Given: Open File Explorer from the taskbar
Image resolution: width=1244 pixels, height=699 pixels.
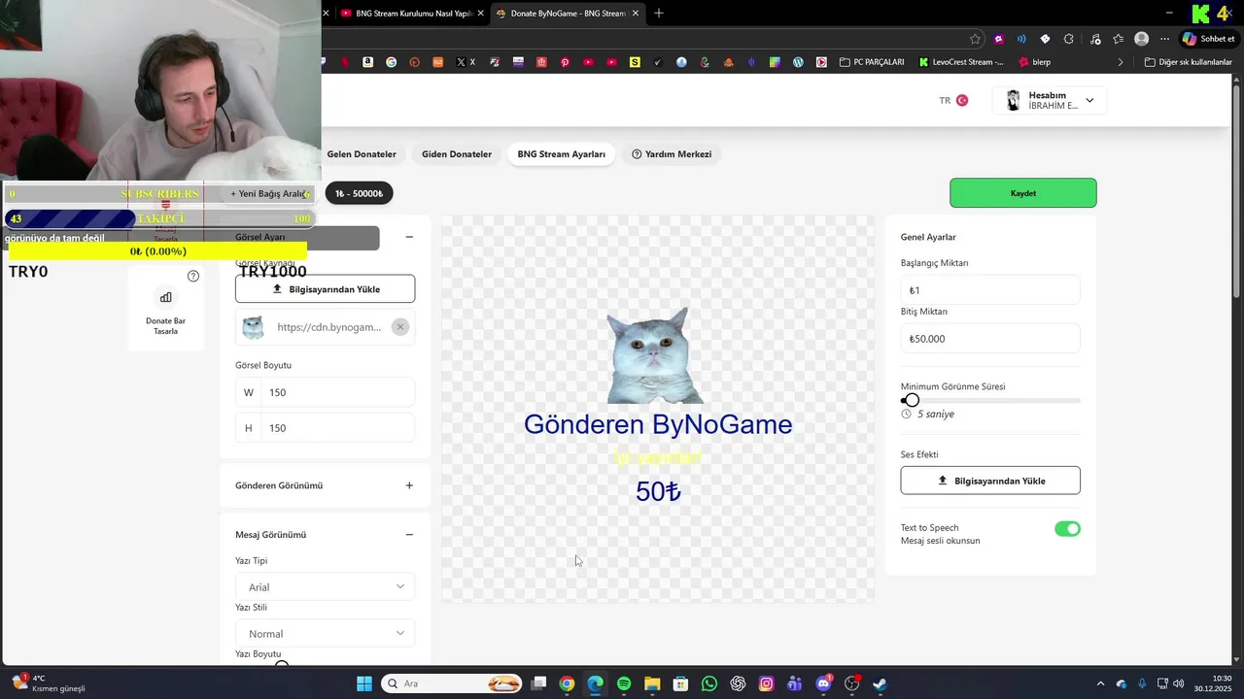Looking at the screenshot, I should click(x=652, y=683).
